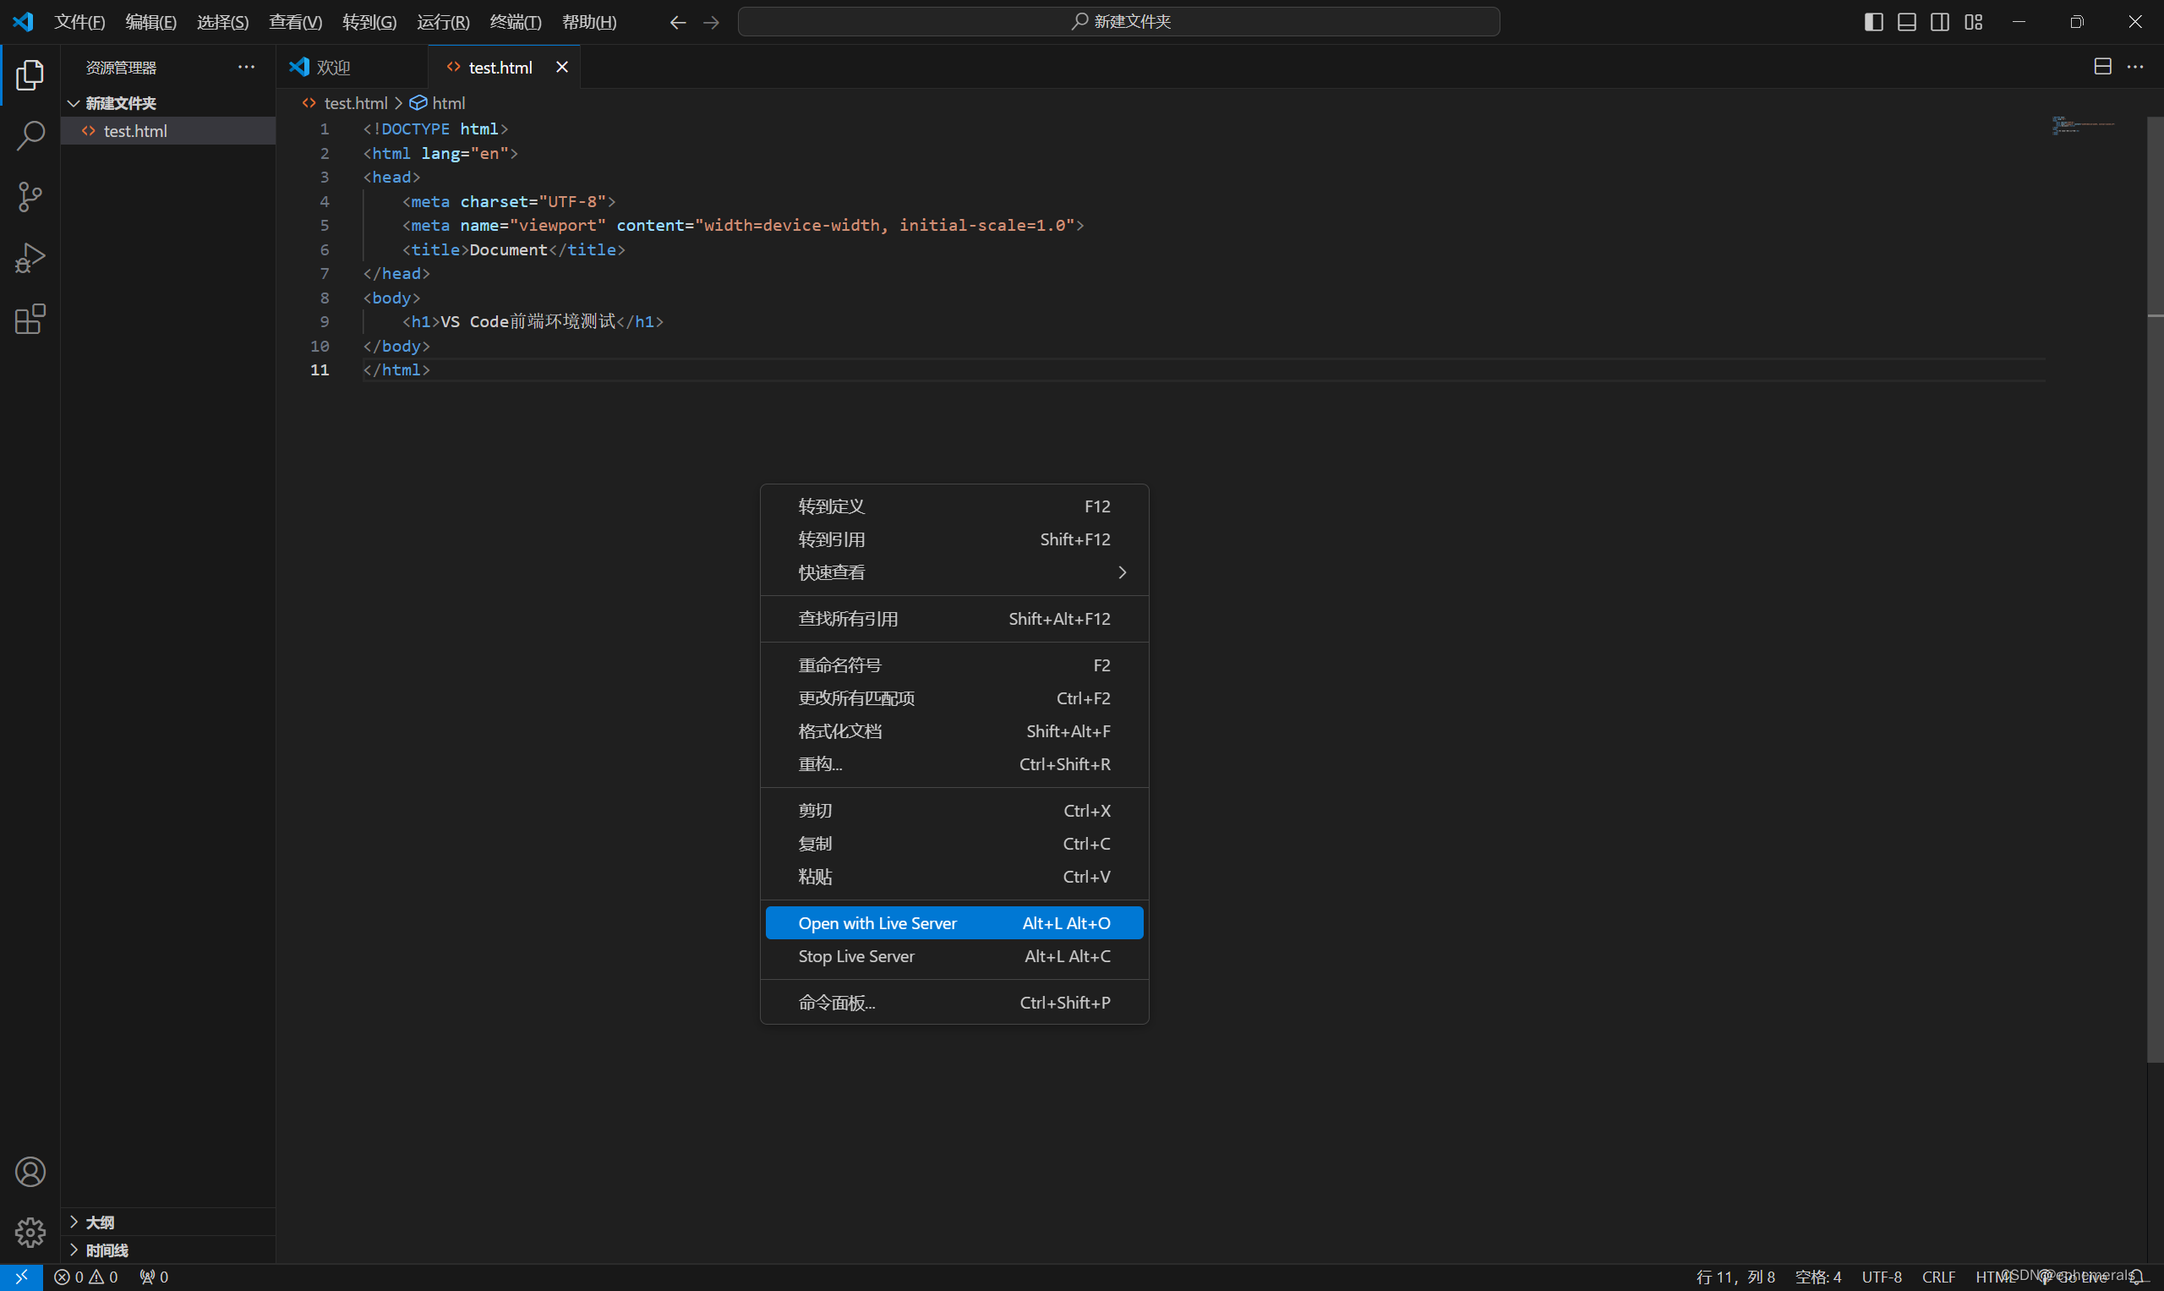The width and height of the screenshot is (2164, 1291).
Task: Click UTF-8 encoding in status bar
Action: coord(1882,1277)
